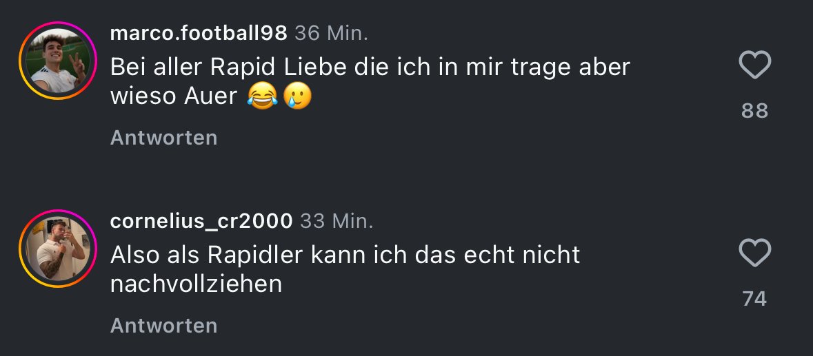Select the word echt in the second comment
This screenshot has width=813, height=356.
pos(483,255)
